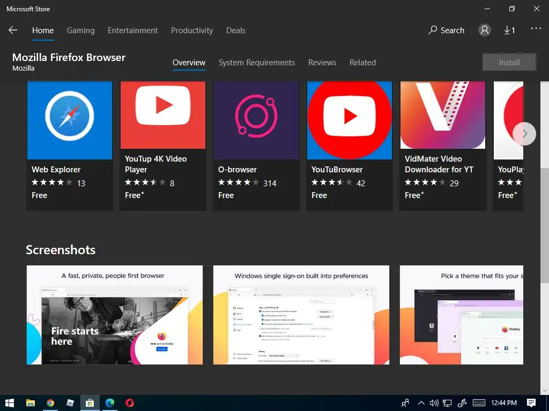
Task: Open 'Windows single sign-on' screenshot
Action: [301, 315]
